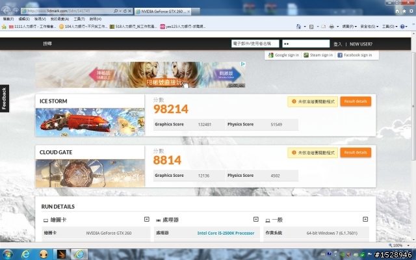Open Favorites with the star icon at top right
Viewport: 416px width, 260px height.
[404, 11]
